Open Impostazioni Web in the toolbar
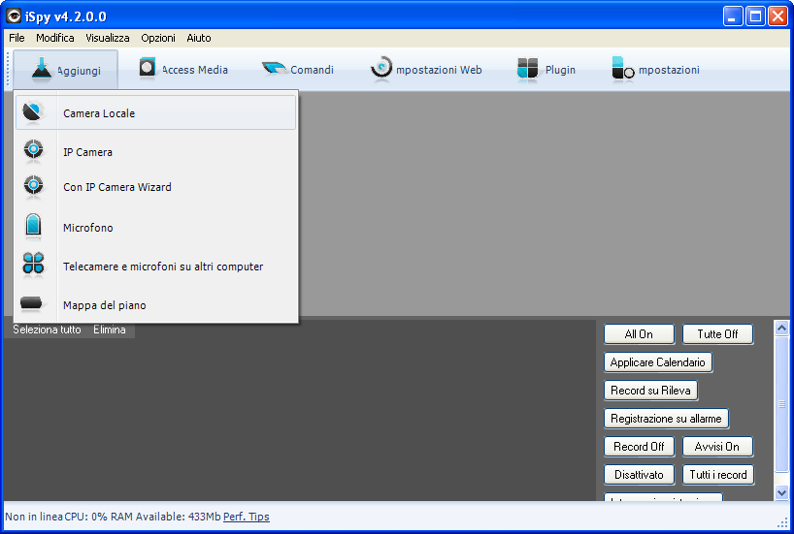The width and height of the screenshot is (794, 534). 426,70
